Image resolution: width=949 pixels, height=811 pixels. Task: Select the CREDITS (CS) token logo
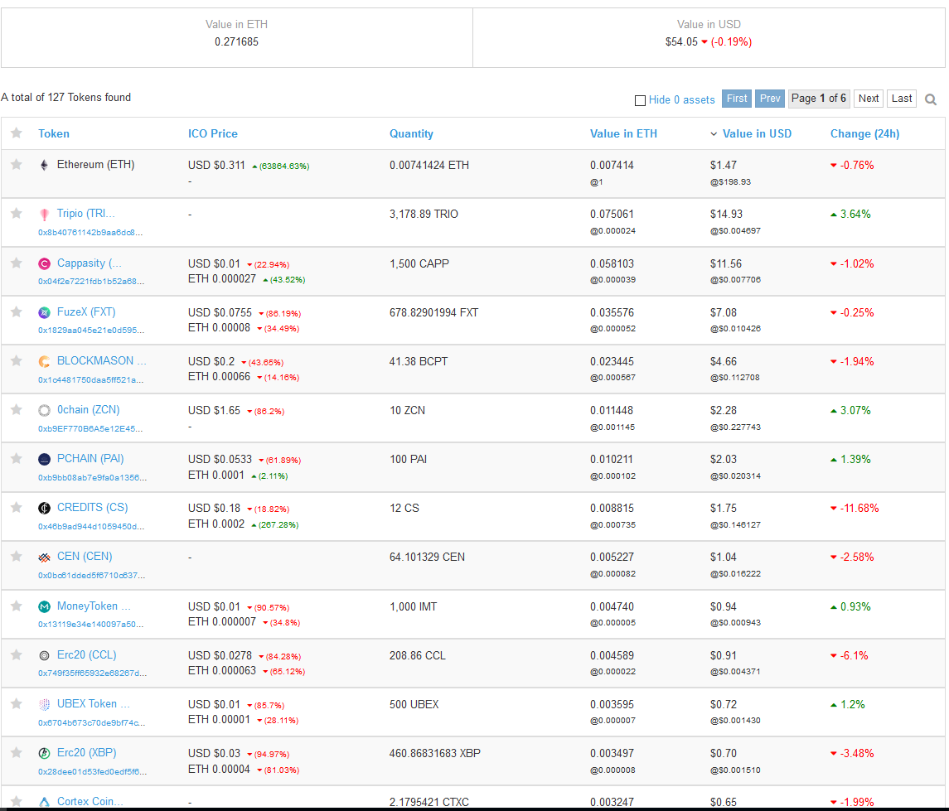click(x=44, y=508)
